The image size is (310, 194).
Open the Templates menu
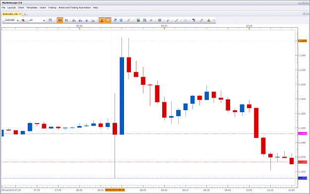[32, 7]
